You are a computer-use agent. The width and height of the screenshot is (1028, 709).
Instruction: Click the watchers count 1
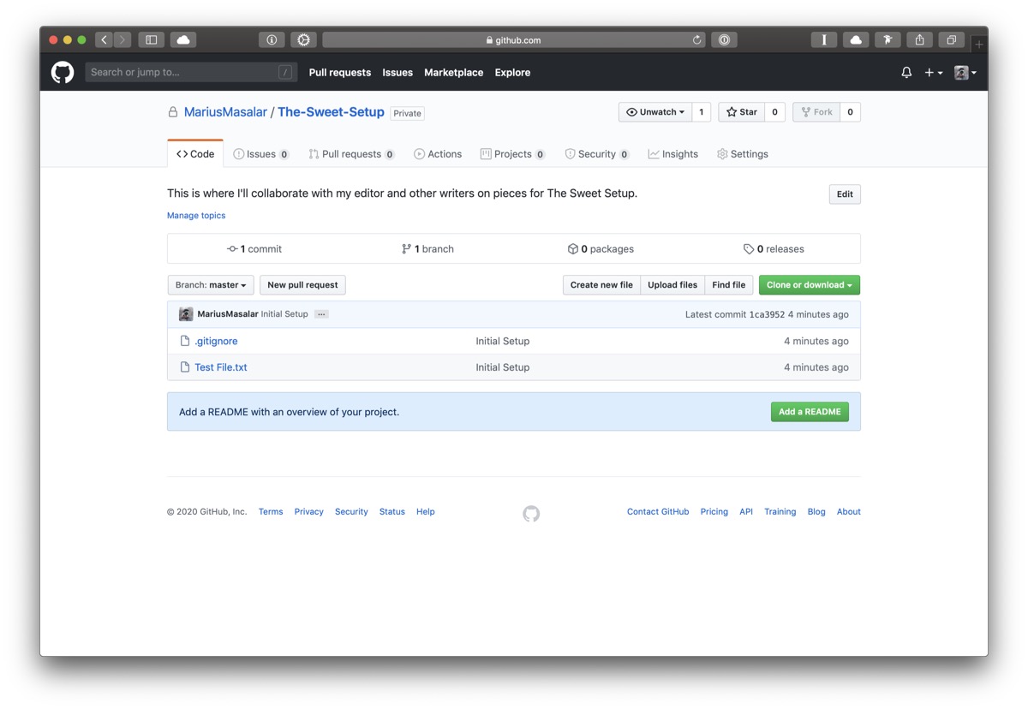coord(702,112)
